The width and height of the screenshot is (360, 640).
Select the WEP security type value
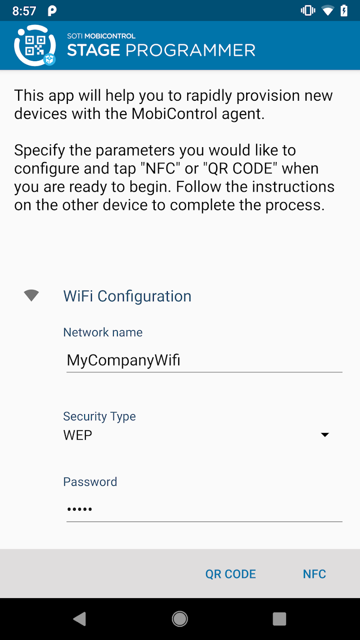point(78,435)
